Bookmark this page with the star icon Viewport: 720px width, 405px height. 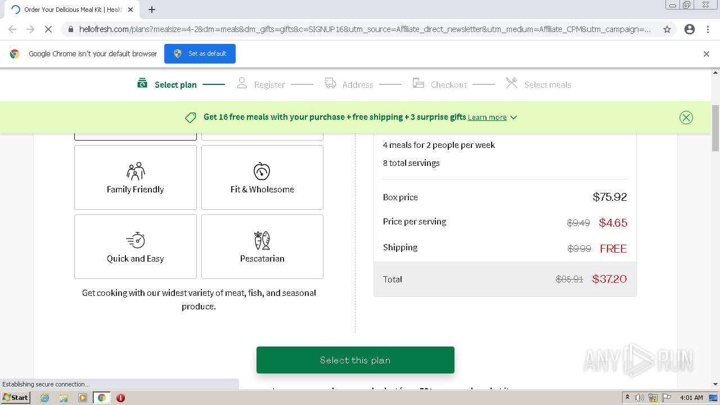tap(667, 29)
